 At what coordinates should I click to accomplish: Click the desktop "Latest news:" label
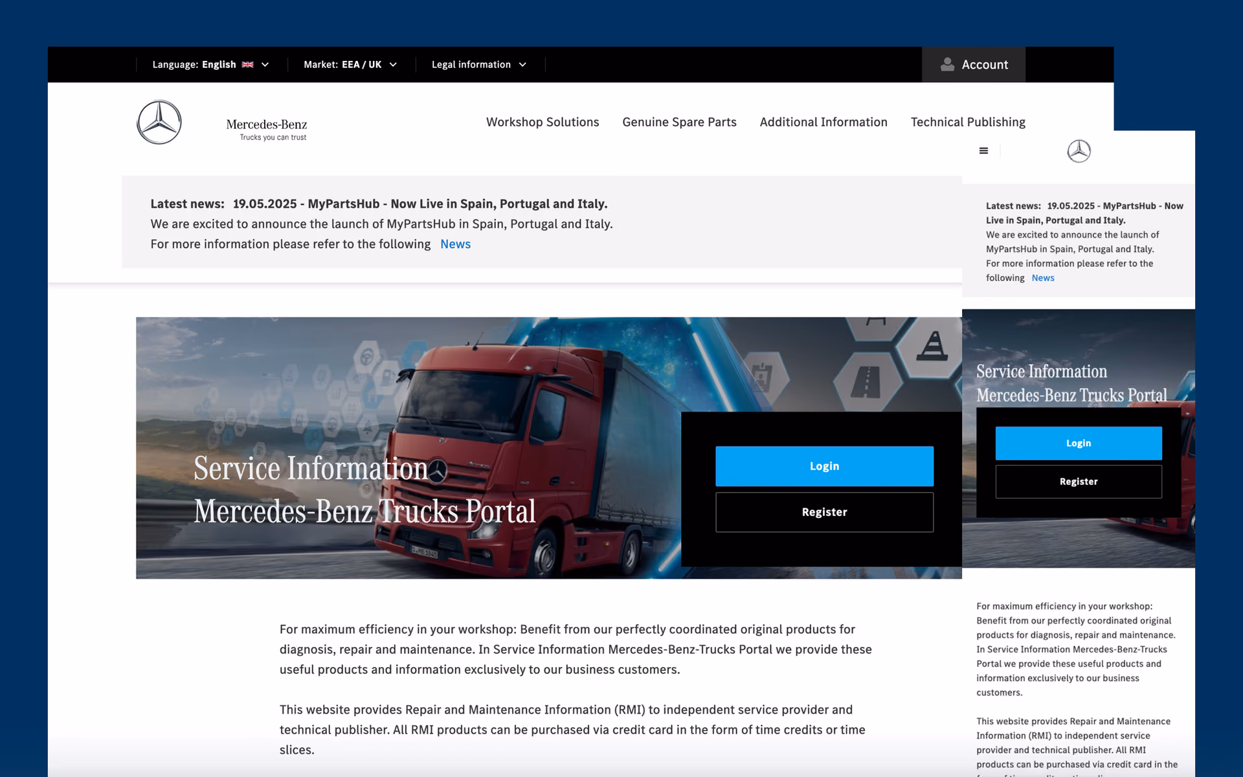(x=188, y=204)
